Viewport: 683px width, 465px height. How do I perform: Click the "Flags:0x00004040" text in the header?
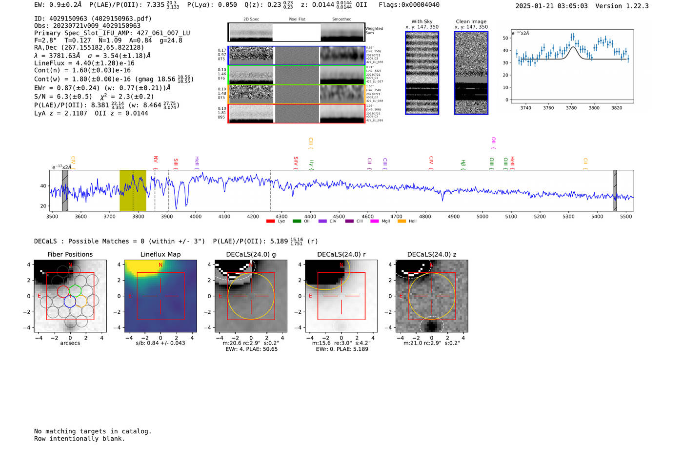click(x=409, y=5)
